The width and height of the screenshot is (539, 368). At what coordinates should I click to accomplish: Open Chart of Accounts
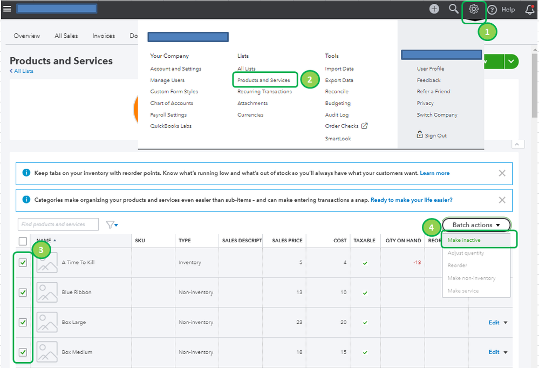(172, 103)
